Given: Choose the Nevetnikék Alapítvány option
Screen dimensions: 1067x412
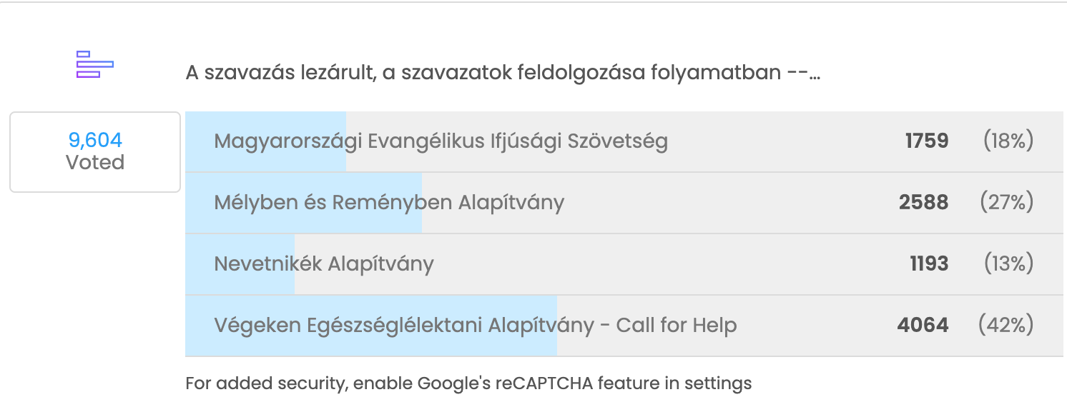Looking at the screenshot, I should pos(324,264).
